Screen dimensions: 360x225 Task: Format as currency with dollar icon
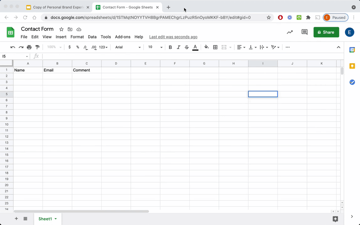(x=70, y=47)
